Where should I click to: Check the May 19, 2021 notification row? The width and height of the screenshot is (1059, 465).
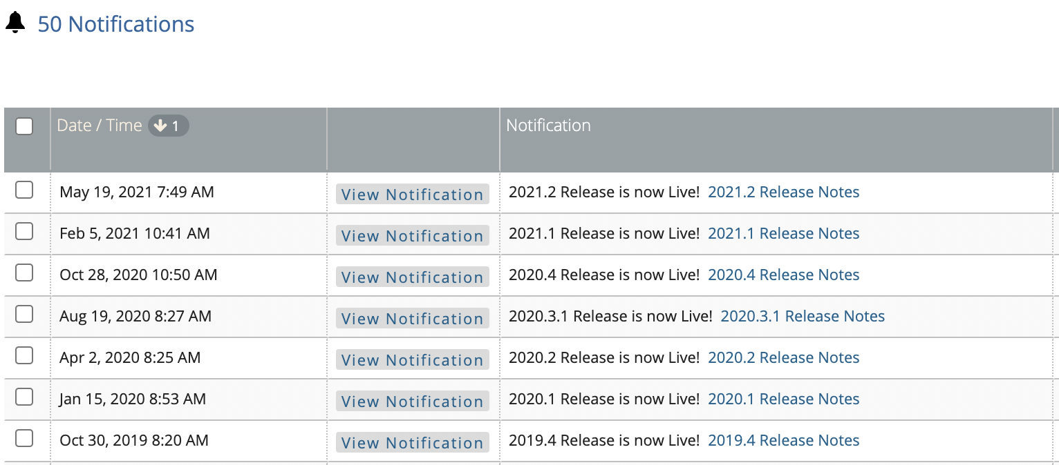[x=24, y=190]
